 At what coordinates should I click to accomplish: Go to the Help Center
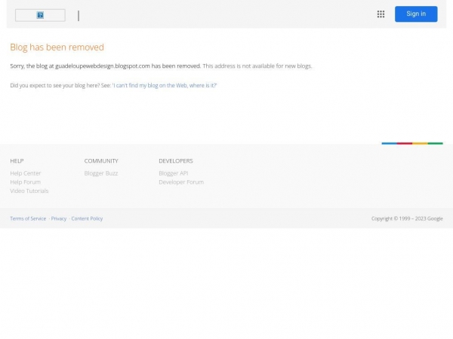click(26, 173)
